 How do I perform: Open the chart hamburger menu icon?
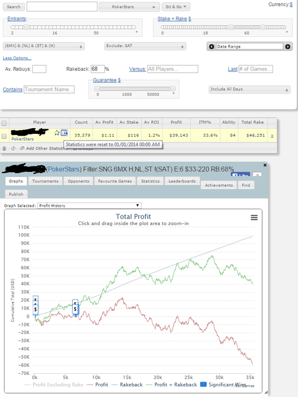coord(254,217)
